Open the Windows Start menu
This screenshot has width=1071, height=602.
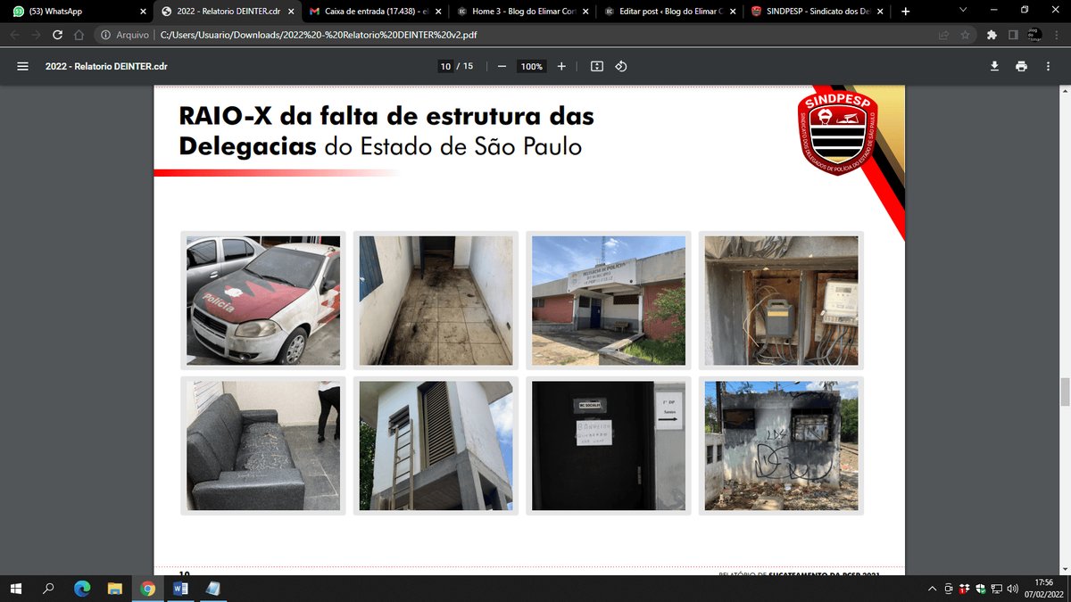(x=16, y=589)
